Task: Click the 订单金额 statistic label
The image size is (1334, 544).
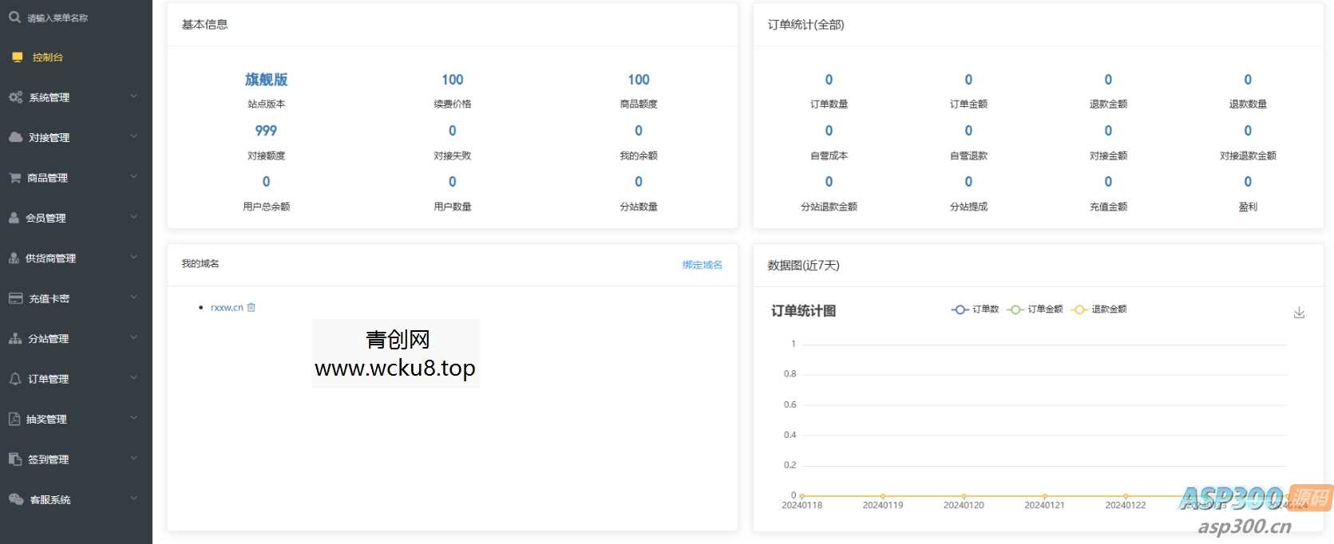Action: pyautogui.click(x=968, y=104)
